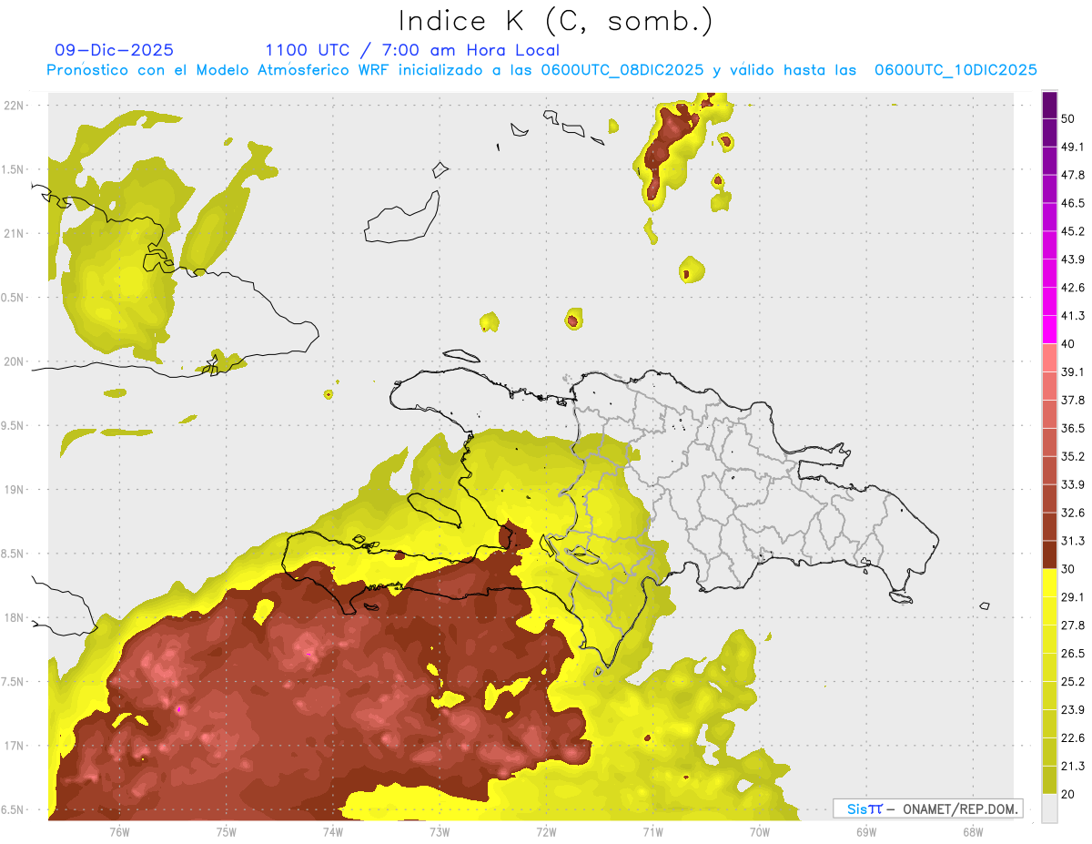Click the 33.9 value on the color scale
1092x844 pixels.
(1072, 484)
